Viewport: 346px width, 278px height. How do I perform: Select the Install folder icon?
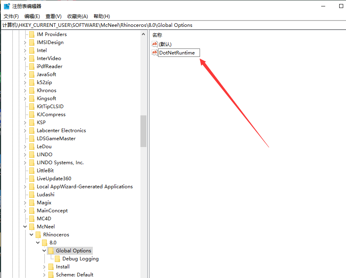(51, 267)
